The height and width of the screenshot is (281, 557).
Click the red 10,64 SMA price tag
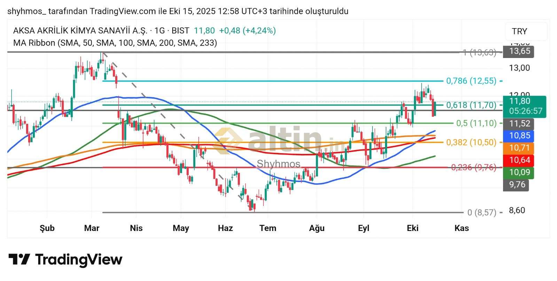(x=519, y=160)
